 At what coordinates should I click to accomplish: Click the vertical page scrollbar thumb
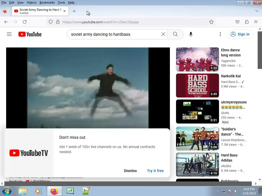click(x=260, y=50)
